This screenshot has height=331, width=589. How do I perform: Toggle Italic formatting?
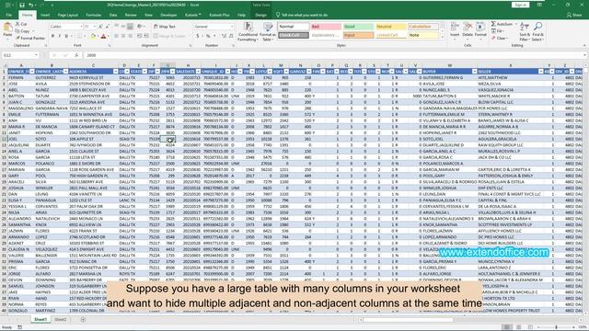(59, 37)
